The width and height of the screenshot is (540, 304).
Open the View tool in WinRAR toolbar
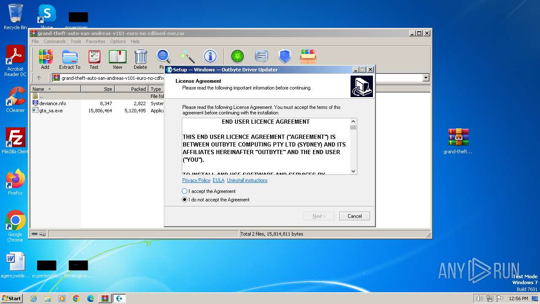[x=117, y=59]
